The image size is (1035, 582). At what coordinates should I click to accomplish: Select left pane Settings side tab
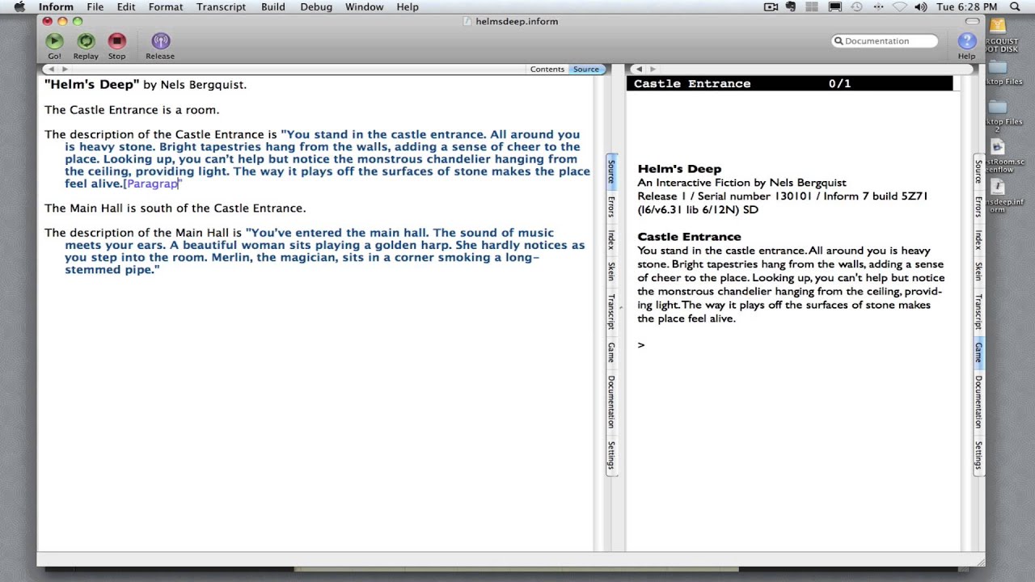(x=612, y=455)
